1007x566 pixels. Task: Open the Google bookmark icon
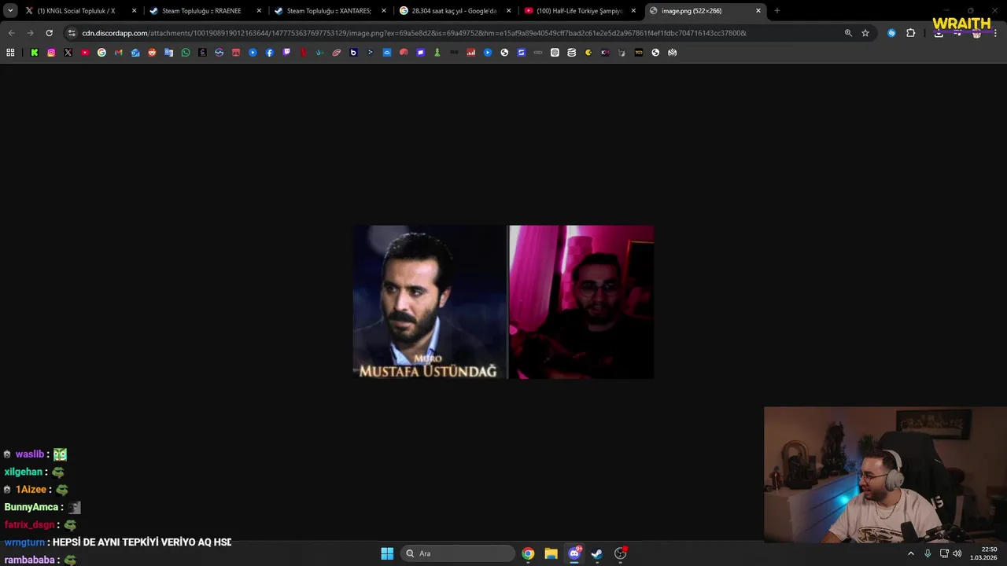click(x=101, y=53)
